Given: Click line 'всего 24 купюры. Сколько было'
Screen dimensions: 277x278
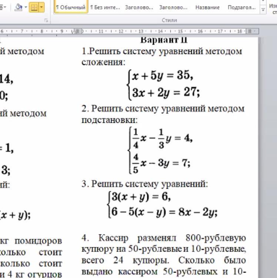Looking at the screenshot, I should (x=164, y=261).
